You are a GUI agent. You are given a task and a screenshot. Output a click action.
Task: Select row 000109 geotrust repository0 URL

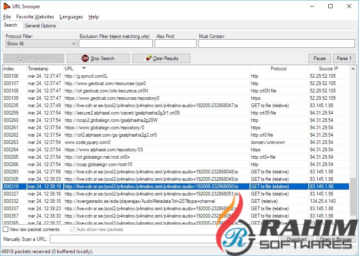[112, 98]
